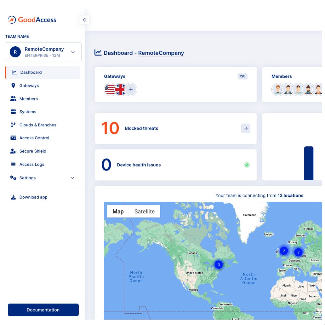The width and height of the screenshot is (325, 325).
Task: Click the Settings gears icon
Action: [13, 178]
